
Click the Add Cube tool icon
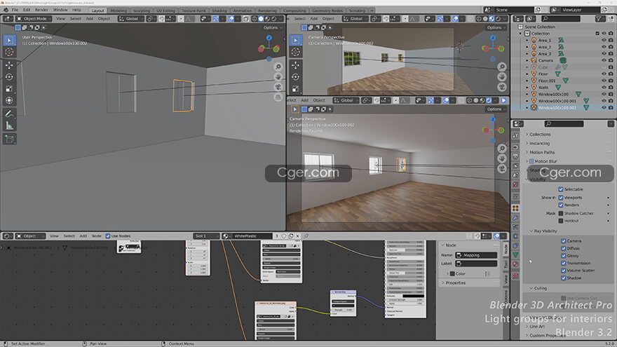[9, 139]
